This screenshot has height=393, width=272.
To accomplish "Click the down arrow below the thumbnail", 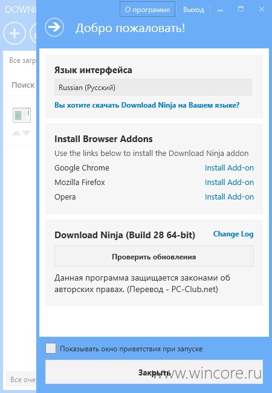I will (27, 133).
